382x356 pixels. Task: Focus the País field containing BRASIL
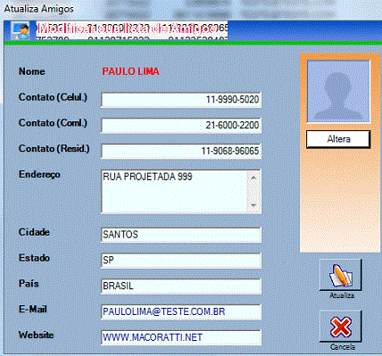[x=181, y=286]
